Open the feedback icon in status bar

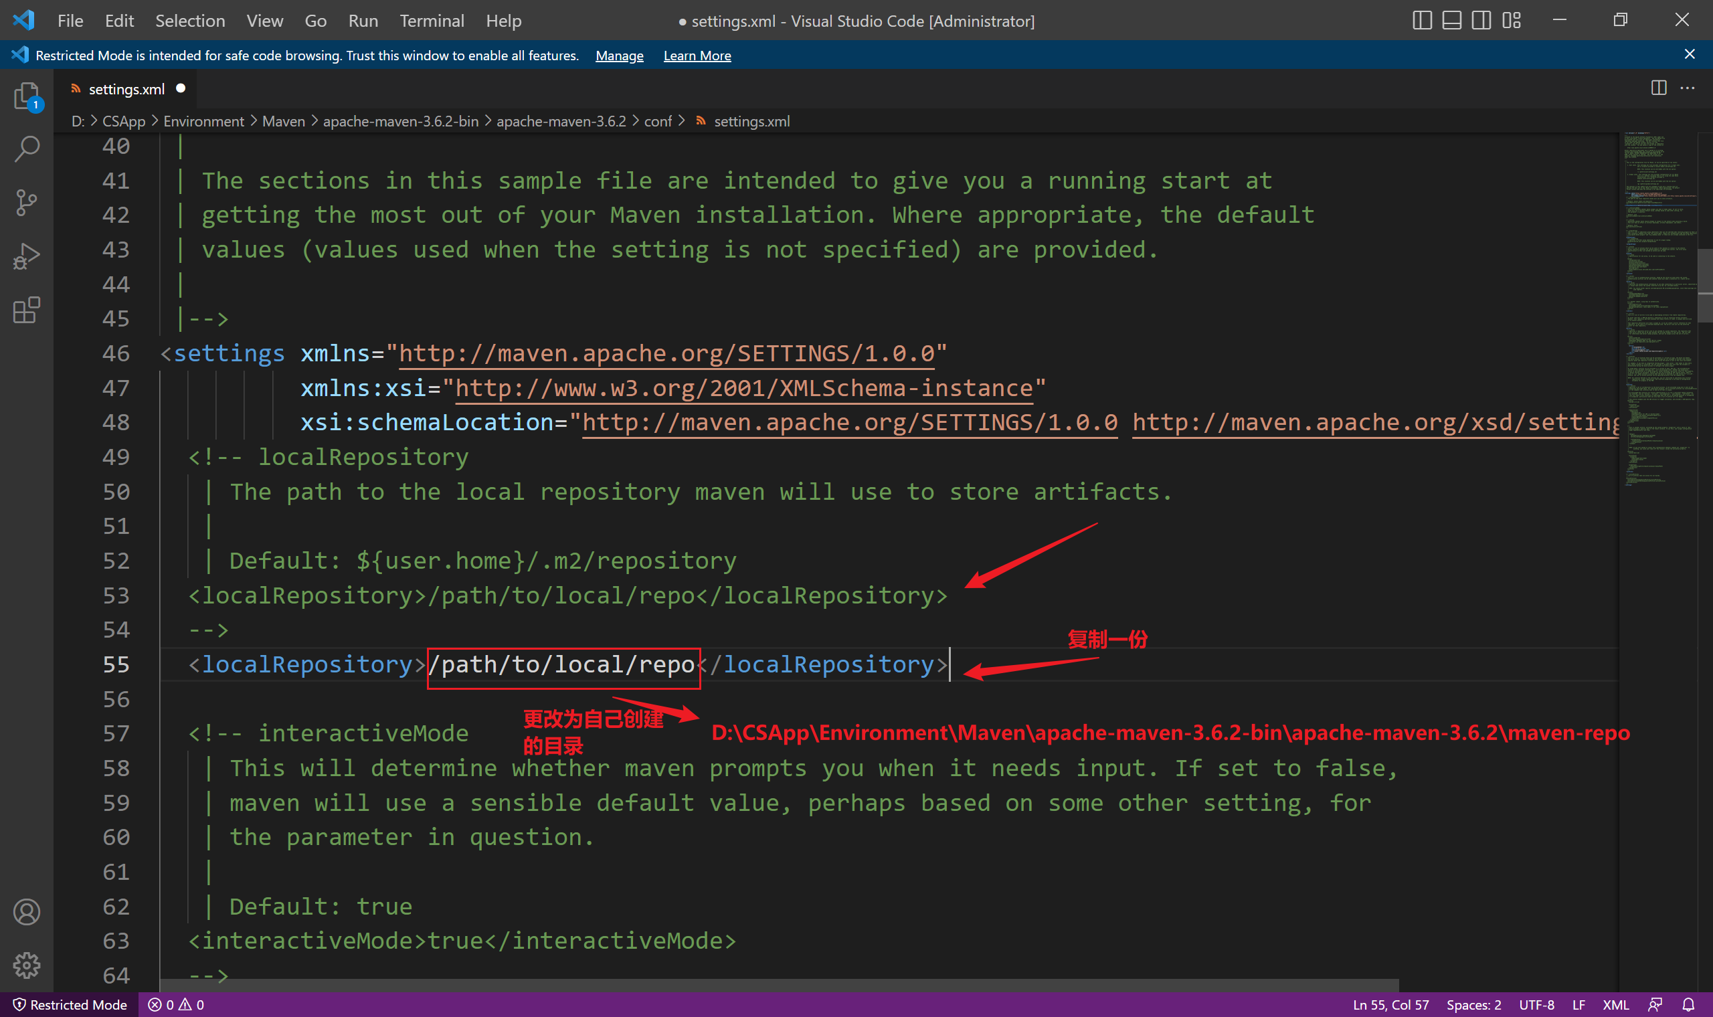(1655, 1005)
